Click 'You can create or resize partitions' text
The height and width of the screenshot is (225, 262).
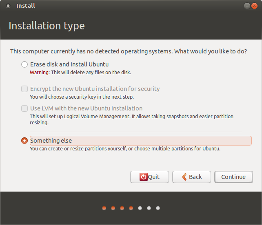(x=125, y=148)
